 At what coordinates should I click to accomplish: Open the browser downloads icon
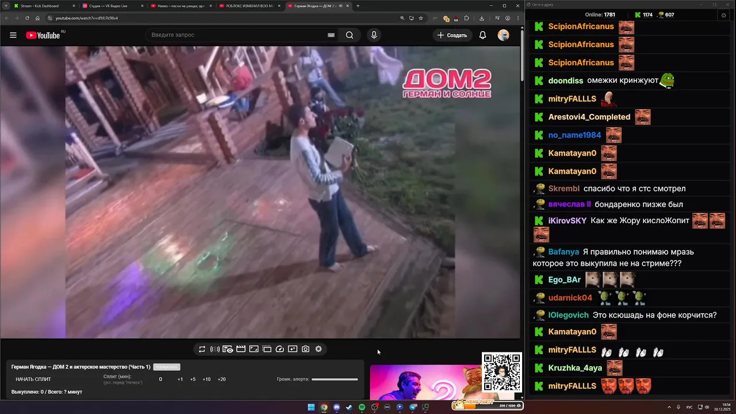pos(482,18)
